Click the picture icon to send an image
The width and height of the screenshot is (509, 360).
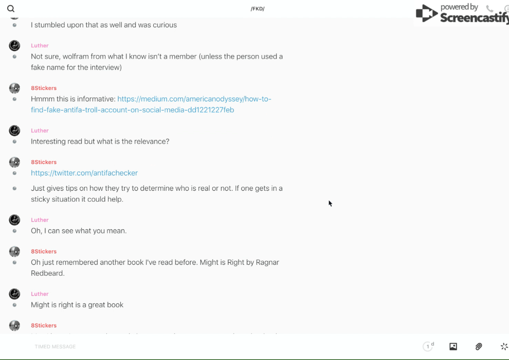click(x=453, y=347)
